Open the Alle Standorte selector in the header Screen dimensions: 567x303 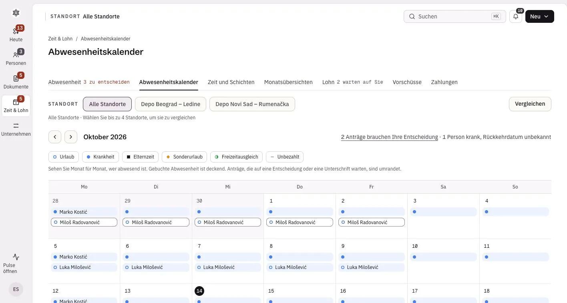(x=85, y=16)
